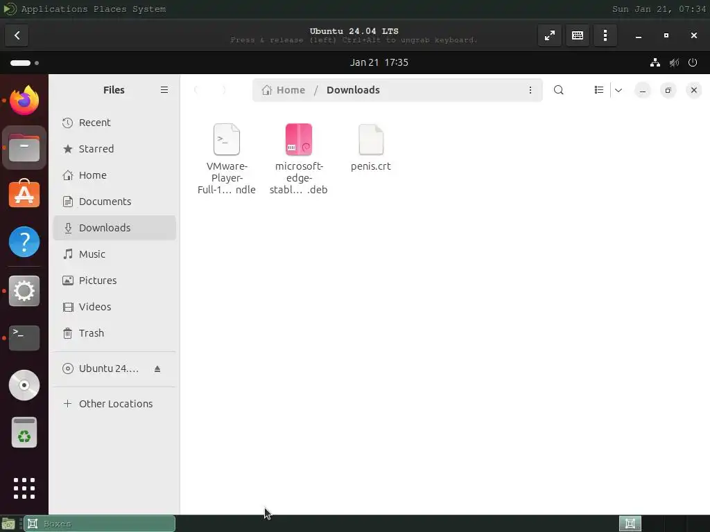
Task: Go to Home in the path bar
Action: point(284,90)
